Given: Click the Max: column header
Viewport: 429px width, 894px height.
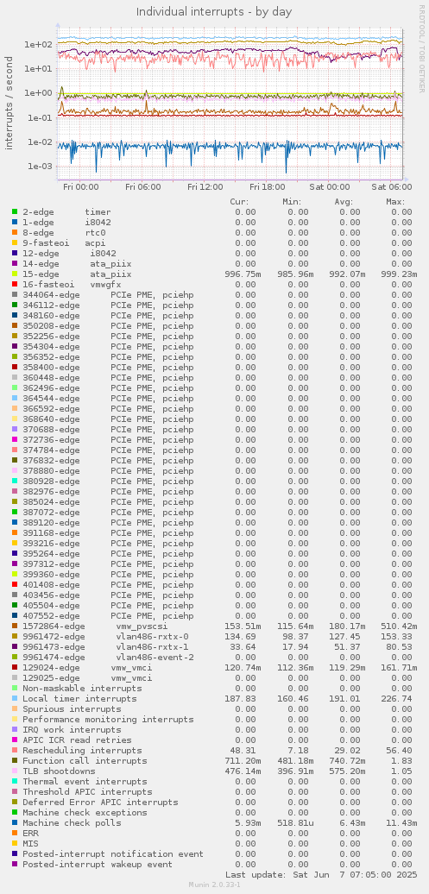Looking at the screenshot, I should click(394, 201).
